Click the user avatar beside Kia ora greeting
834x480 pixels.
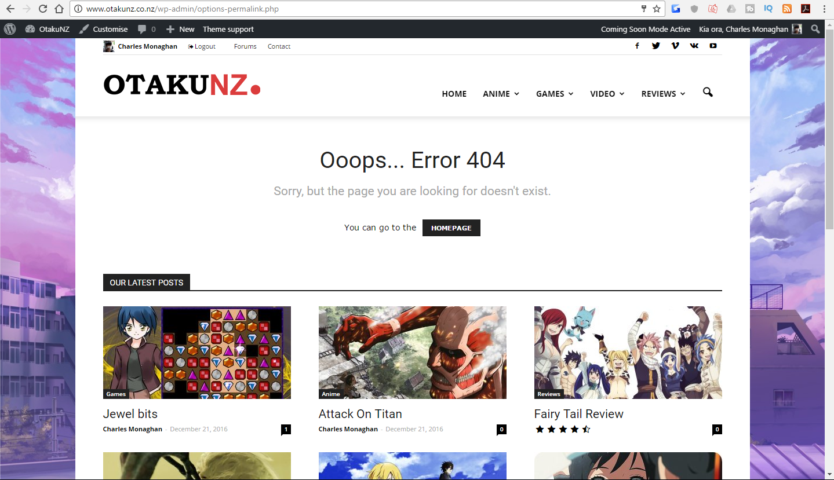pyautogui.click(x=797, y=29)
